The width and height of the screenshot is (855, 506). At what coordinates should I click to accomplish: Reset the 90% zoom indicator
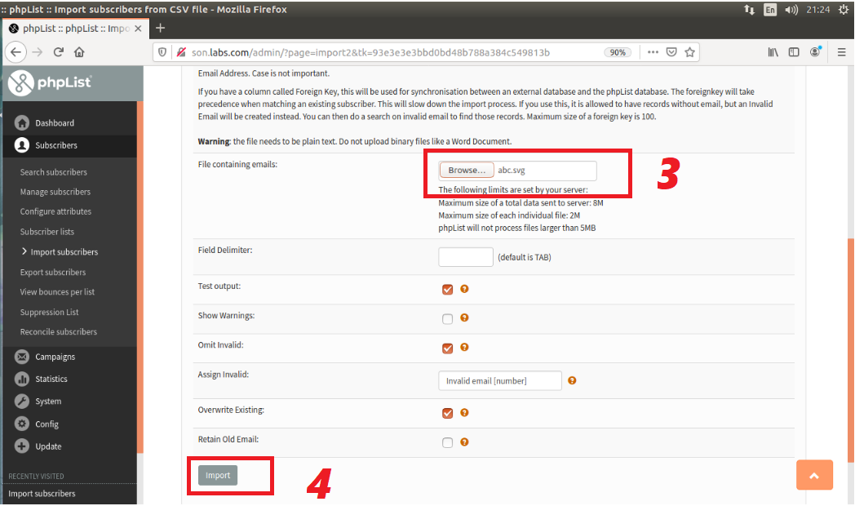click(618, 52)
